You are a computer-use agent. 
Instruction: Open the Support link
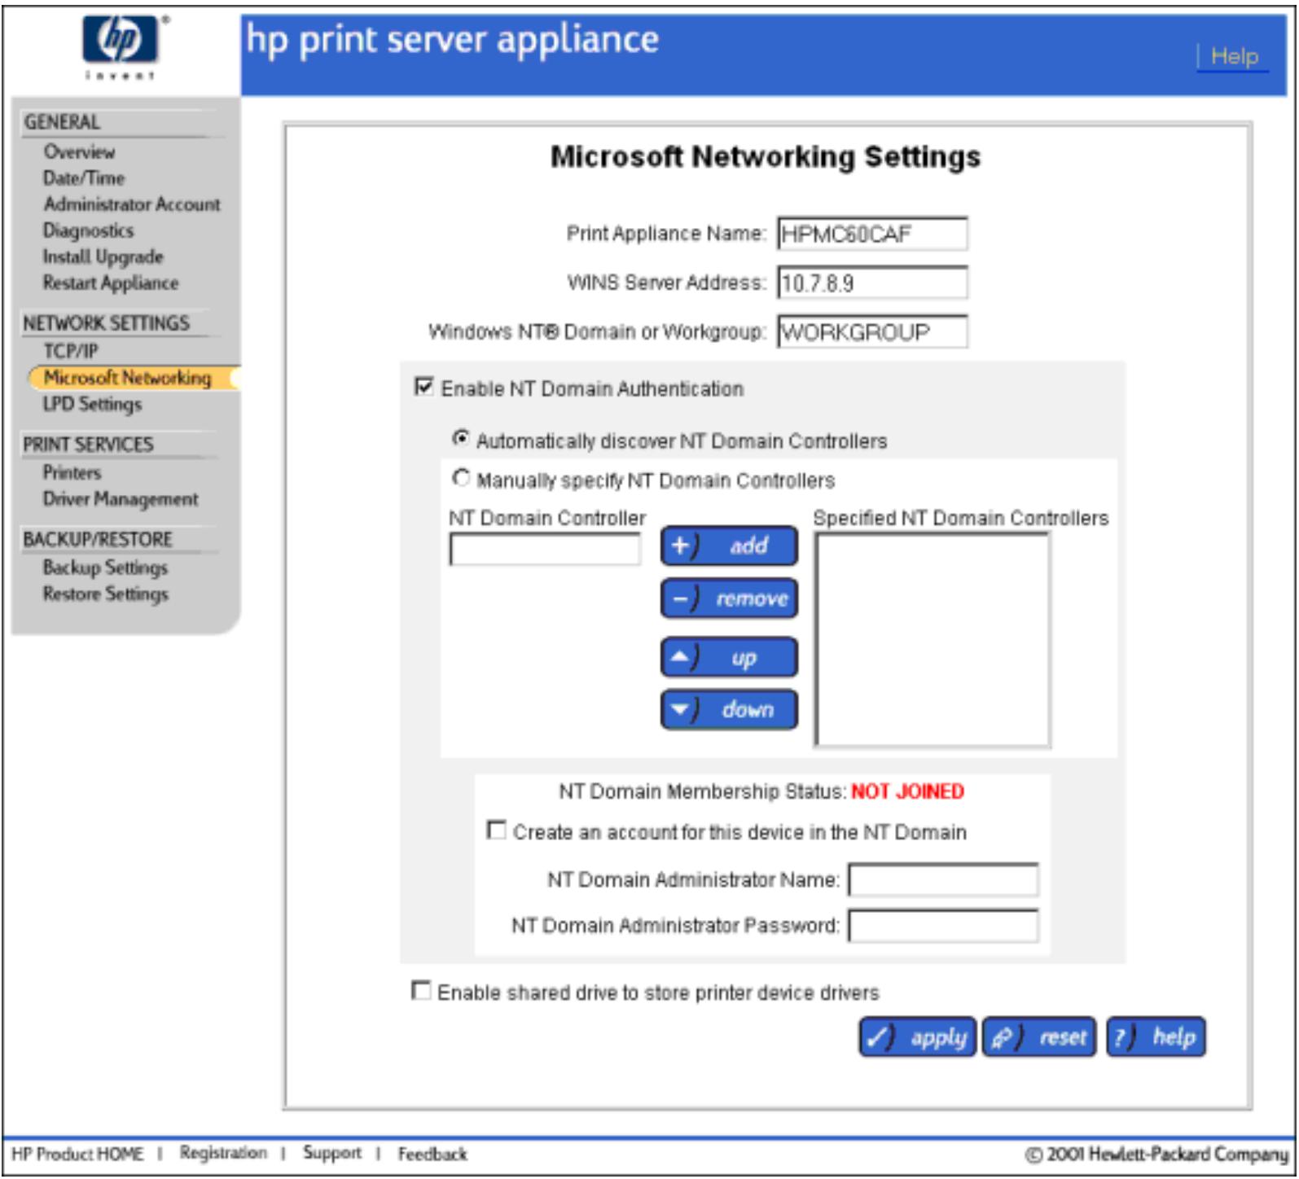(x=332, y=1153)
